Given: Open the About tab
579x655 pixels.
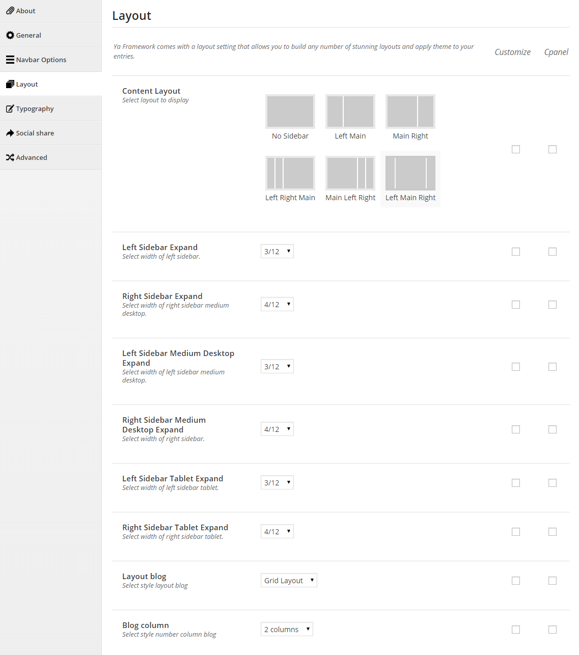Looking at the screenshot, I should [51, 11].
